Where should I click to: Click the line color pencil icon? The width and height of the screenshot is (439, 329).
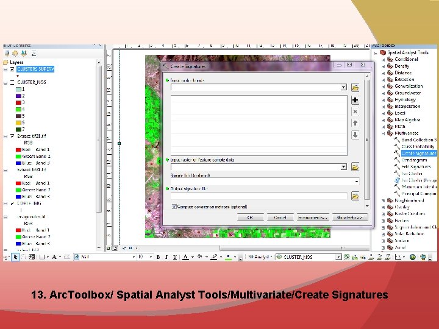coord(214,256)
